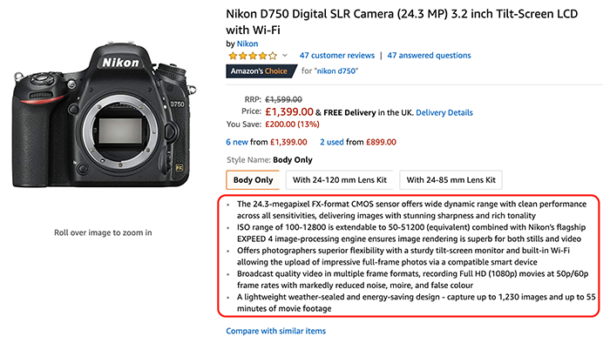Open the 47 answered questions link
This screenshot has width=610, height=343.
tap(429, 56)
